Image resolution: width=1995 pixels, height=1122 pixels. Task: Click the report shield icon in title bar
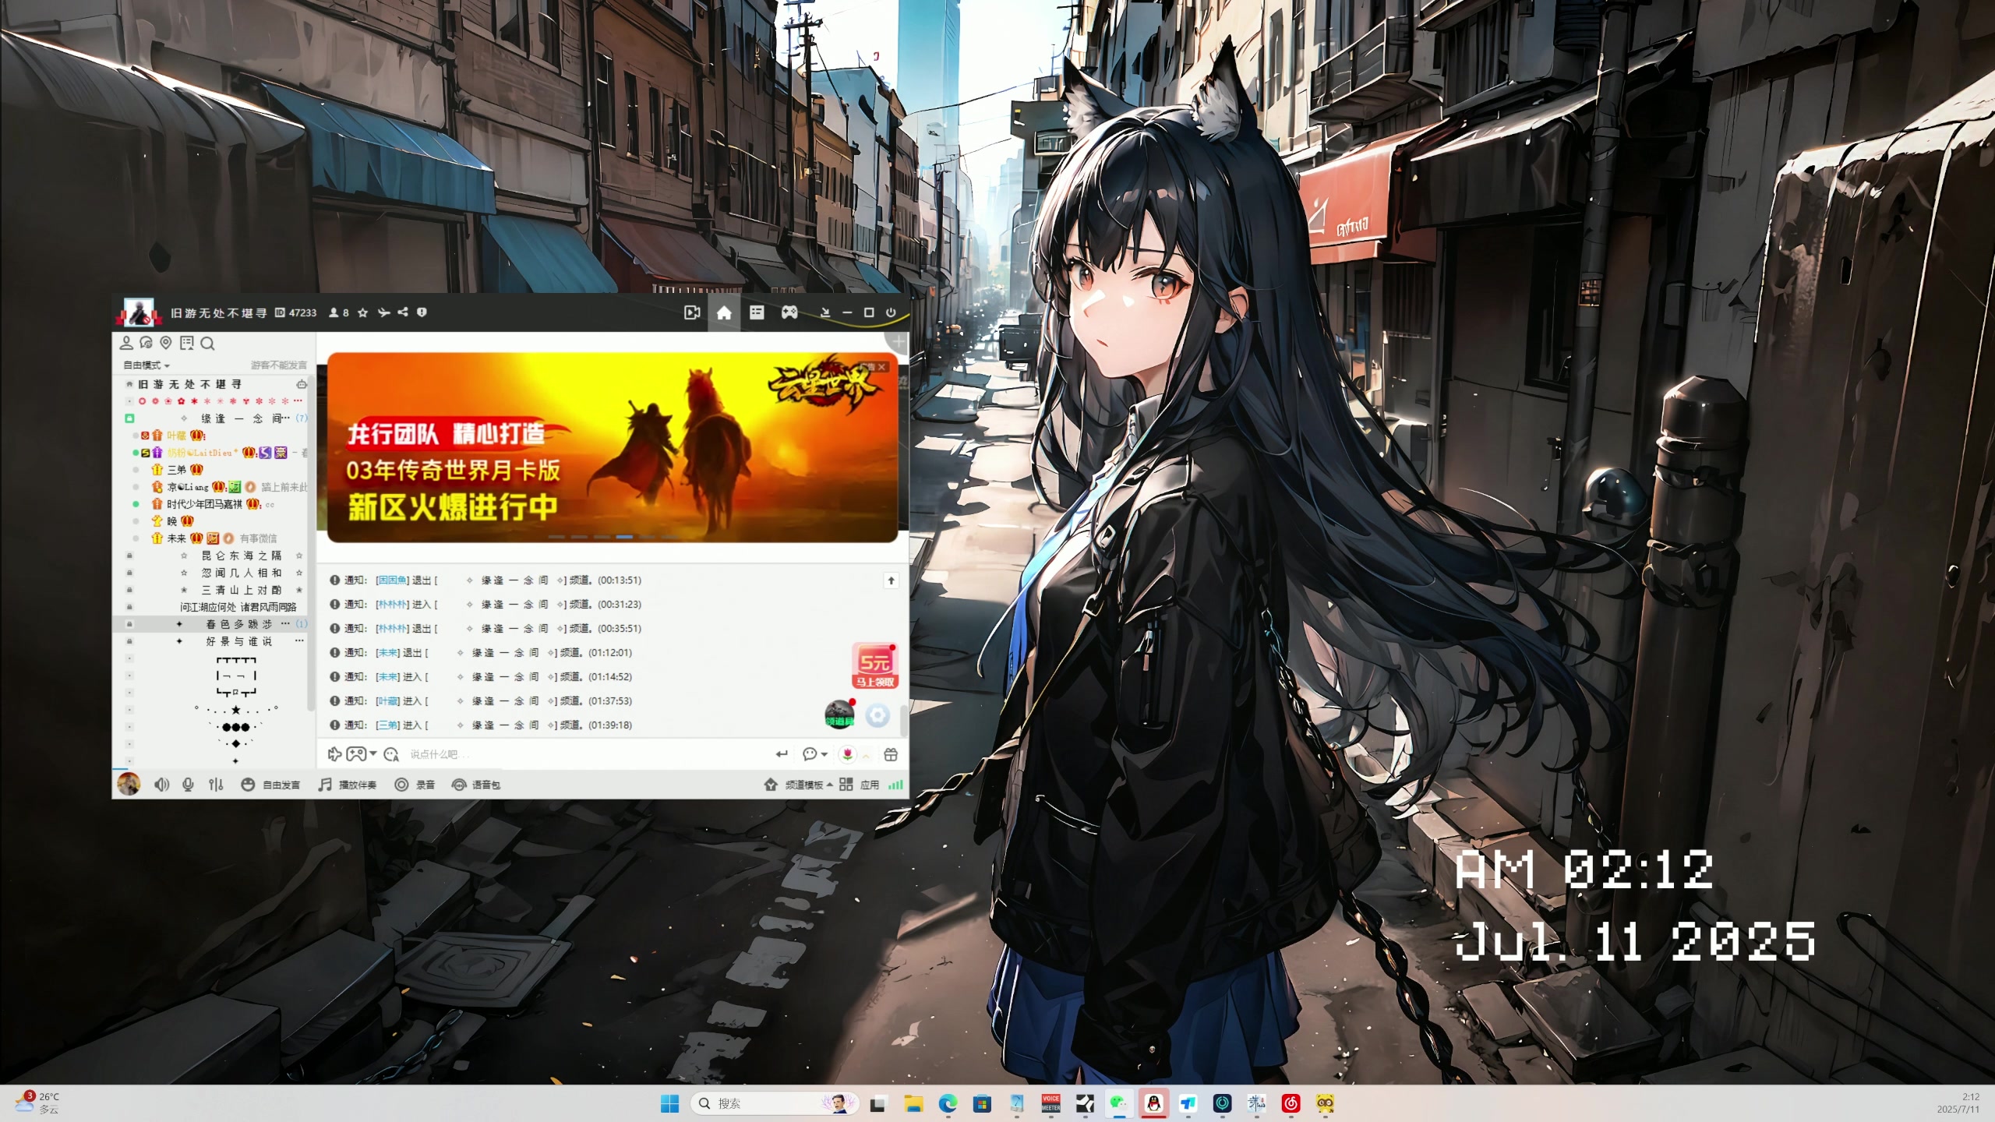[422, 312]
